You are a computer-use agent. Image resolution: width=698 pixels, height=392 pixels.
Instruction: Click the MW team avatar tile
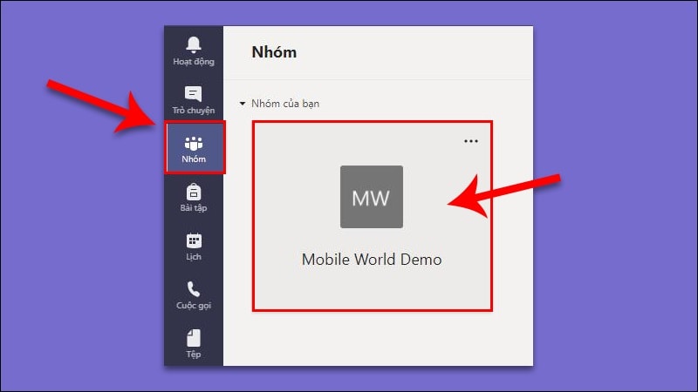tap(372, 197)
